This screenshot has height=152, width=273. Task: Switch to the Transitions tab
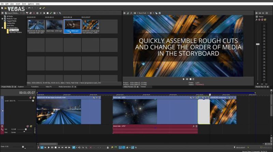35,87
